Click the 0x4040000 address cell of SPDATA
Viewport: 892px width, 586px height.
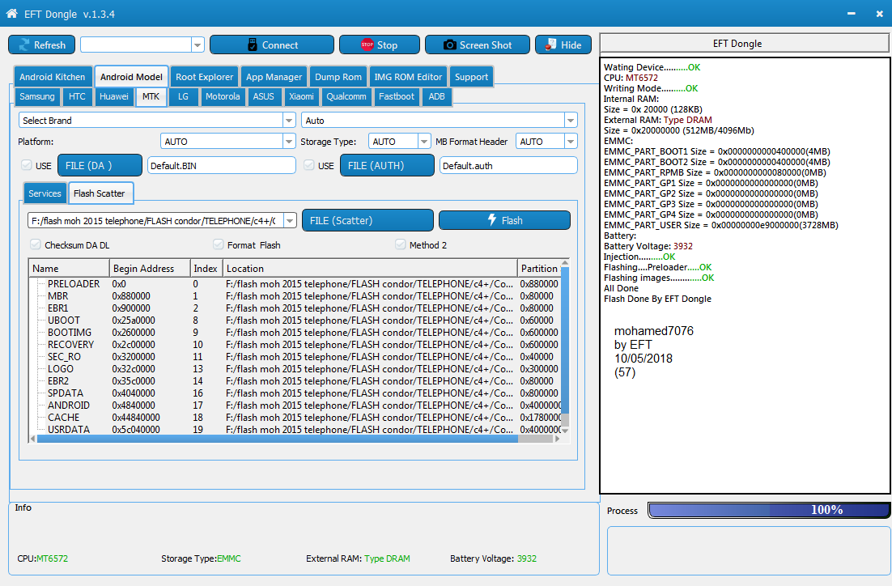[x=133, y=393]
